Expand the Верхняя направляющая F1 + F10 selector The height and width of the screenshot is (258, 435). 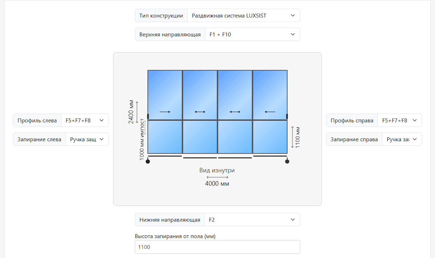tap(252, 34)
